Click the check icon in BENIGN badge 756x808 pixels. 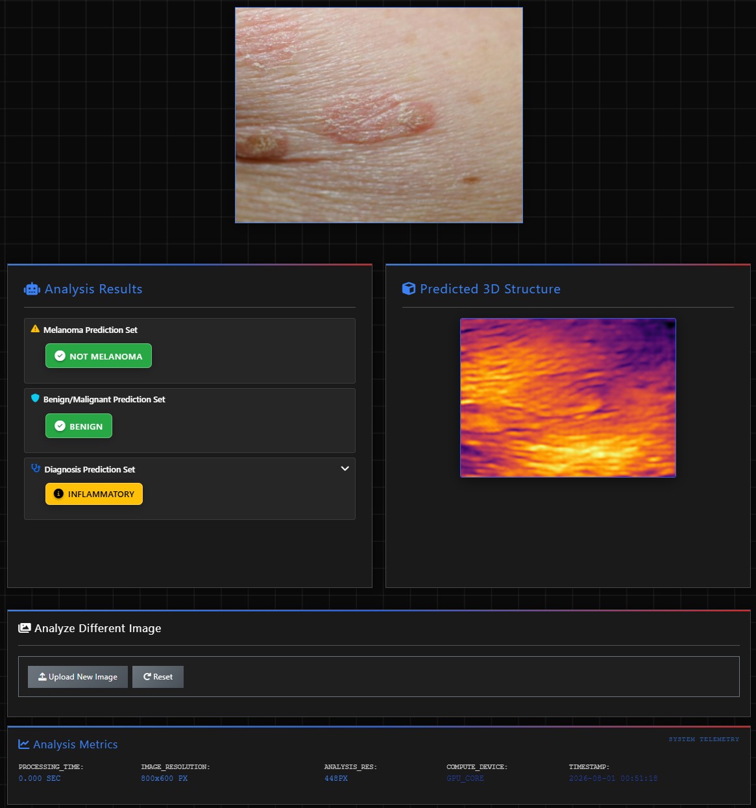(60, 426)
